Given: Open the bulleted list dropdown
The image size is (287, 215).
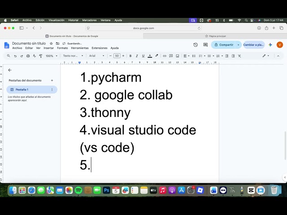Looking at the screenshot, I should pos(211,56).
